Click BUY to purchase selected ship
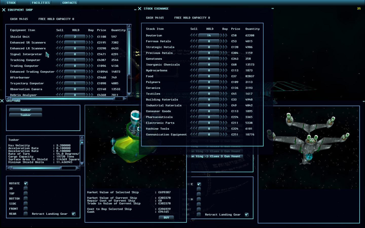This screenshot has height=228, width=365. click(x=166, y=218)
